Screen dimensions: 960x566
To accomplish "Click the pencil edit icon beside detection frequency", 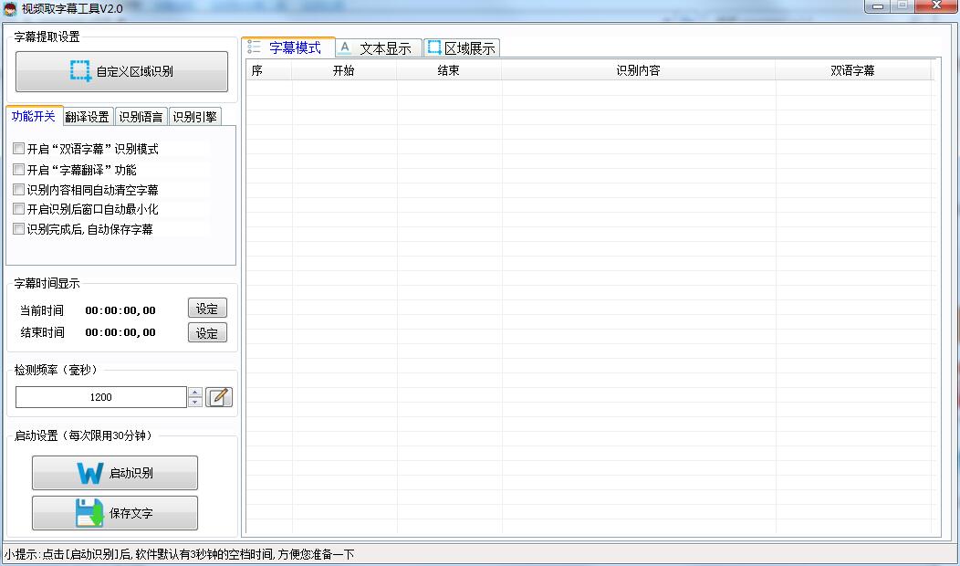I will pyautogui.click(x=219, y=396).
